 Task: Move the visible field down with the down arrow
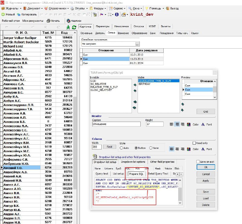(182, 110)
